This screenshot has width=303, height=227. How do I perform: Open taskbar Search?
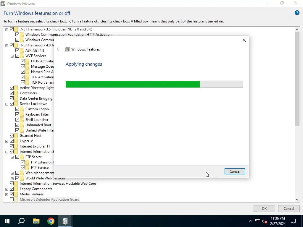(21, 221)
